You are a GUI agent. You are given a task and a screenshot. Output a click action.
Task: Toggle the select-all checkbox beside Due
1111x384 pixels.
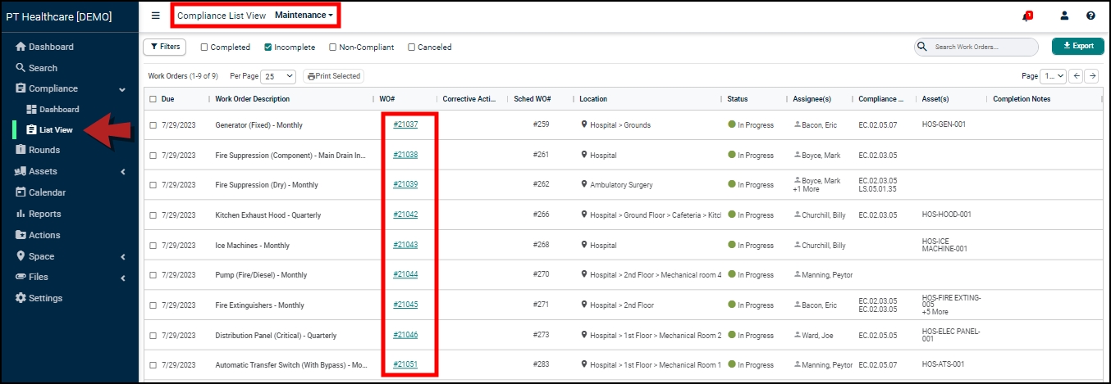[153, 99]
